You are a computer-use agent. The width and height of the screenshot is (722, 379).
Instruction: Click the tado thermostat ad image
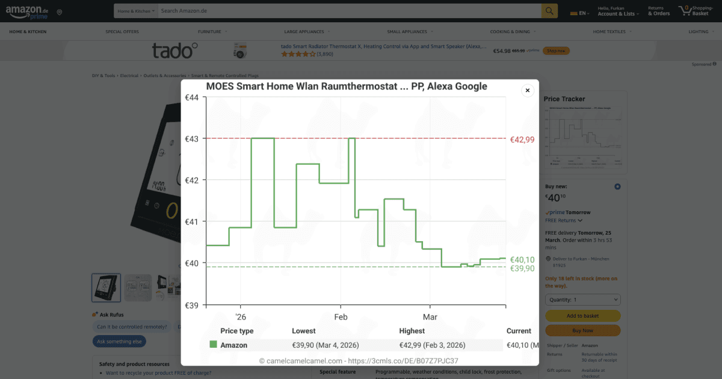(241, 51)
